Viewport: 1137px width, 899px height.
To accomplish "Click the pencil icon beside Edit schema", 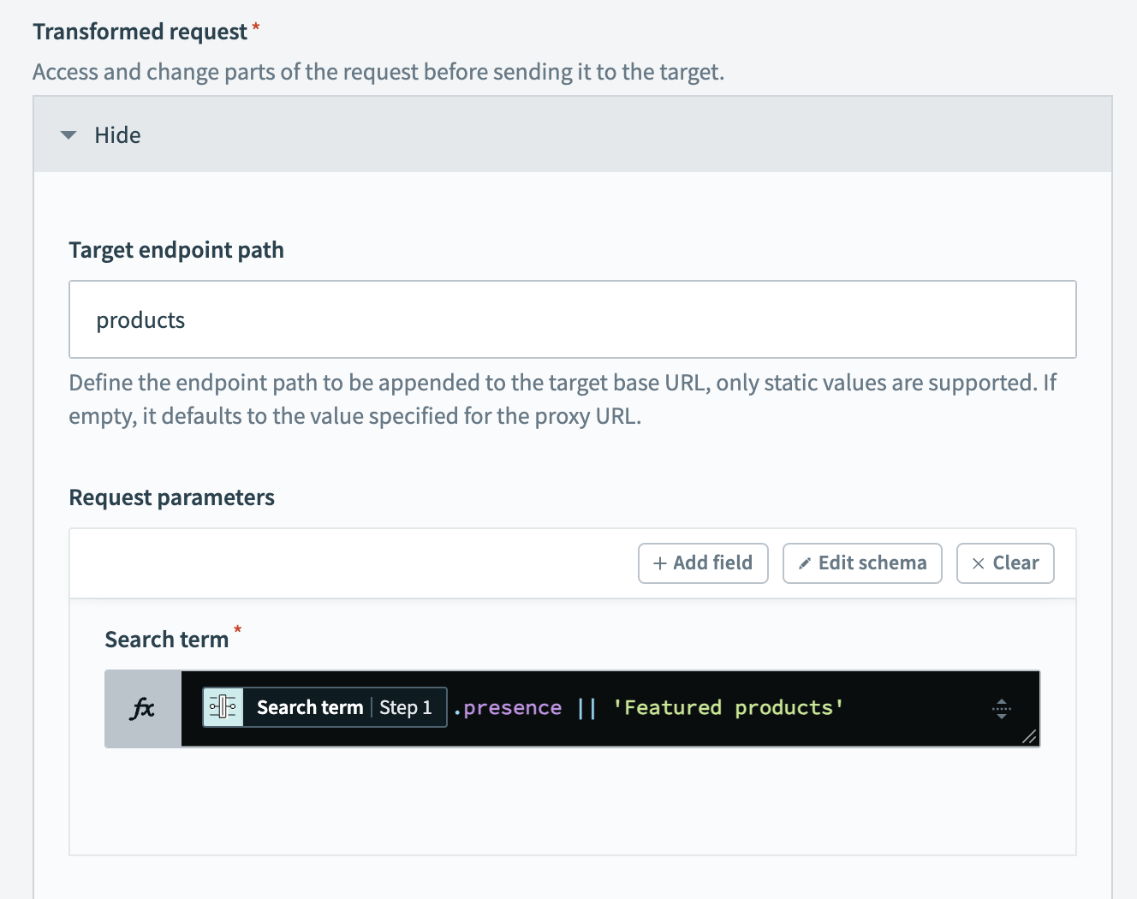I will click(804, 563).
